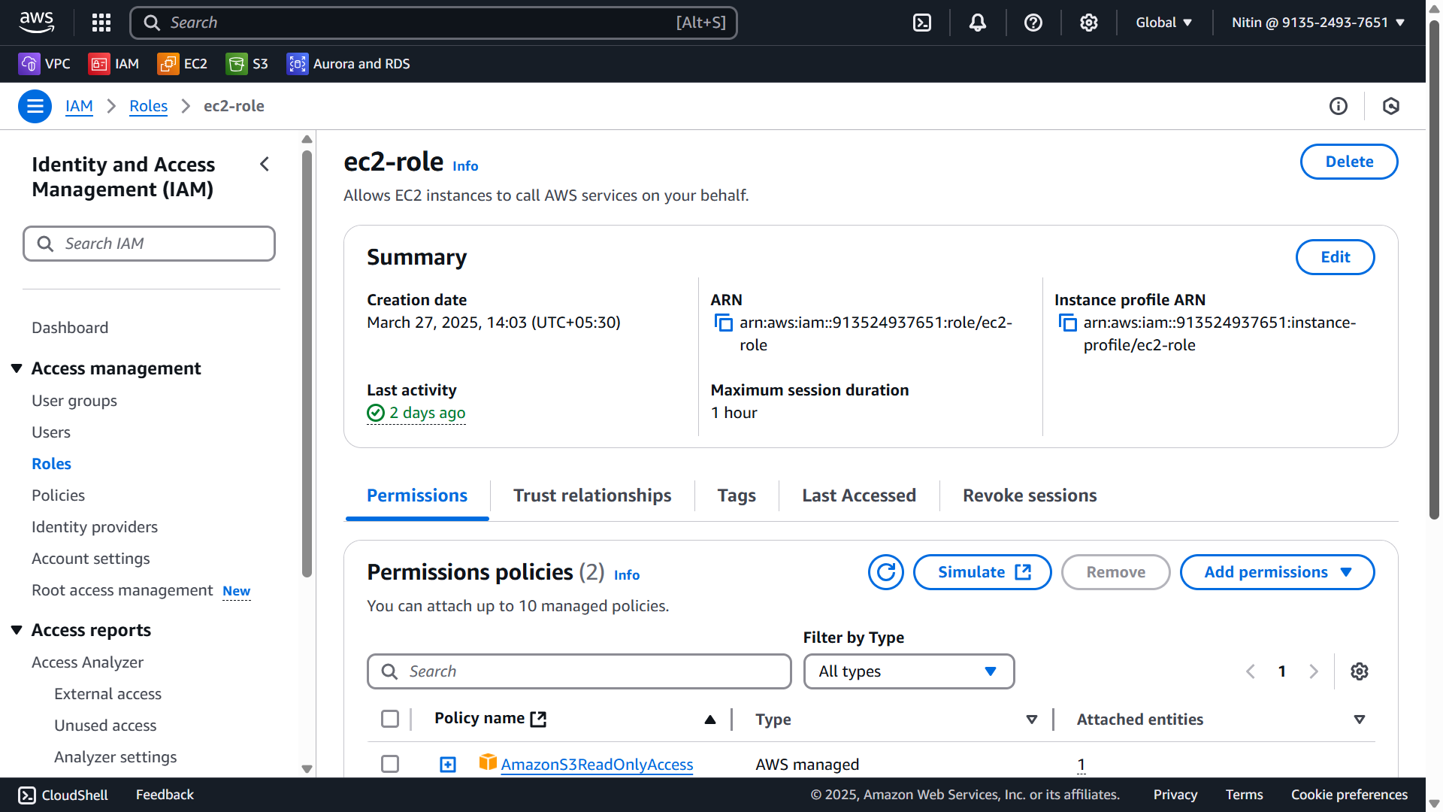Open the info panel circle icon

(x=1339, y=106)
